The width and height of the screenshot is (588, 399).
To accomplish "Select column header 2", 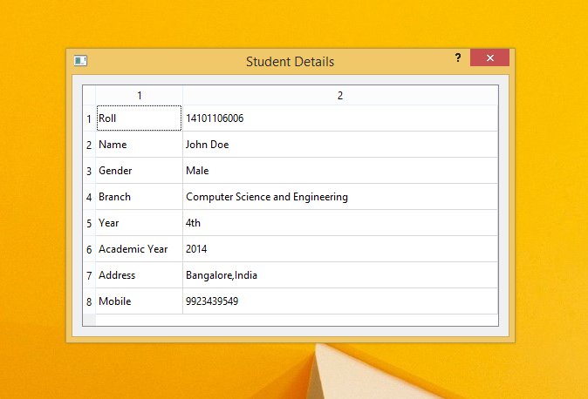I will pyautogui.click(x=340, y=95).
